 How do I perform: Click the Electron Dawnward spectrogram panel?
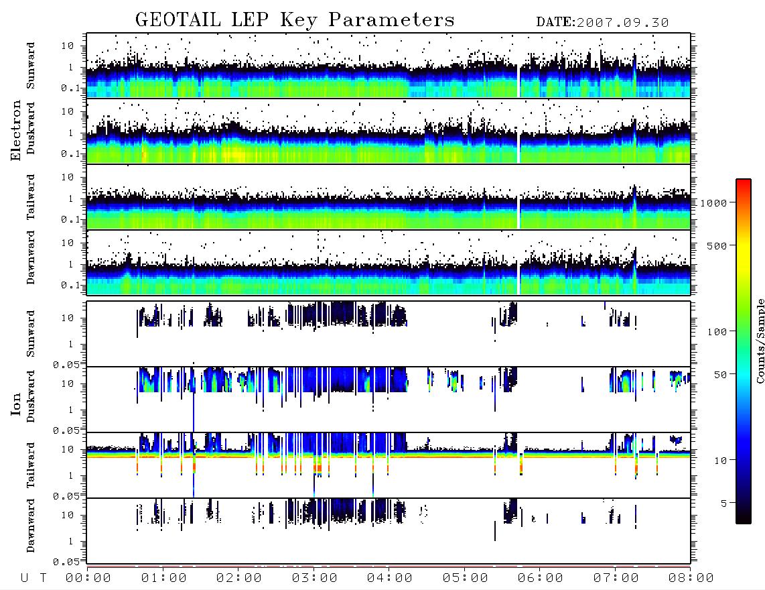(389, 263)
